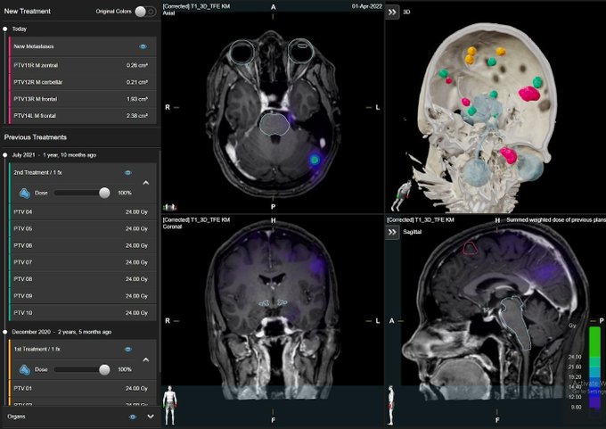
Task: Select PTV 09 in 2nd Treatment
Action: point(83,296)
